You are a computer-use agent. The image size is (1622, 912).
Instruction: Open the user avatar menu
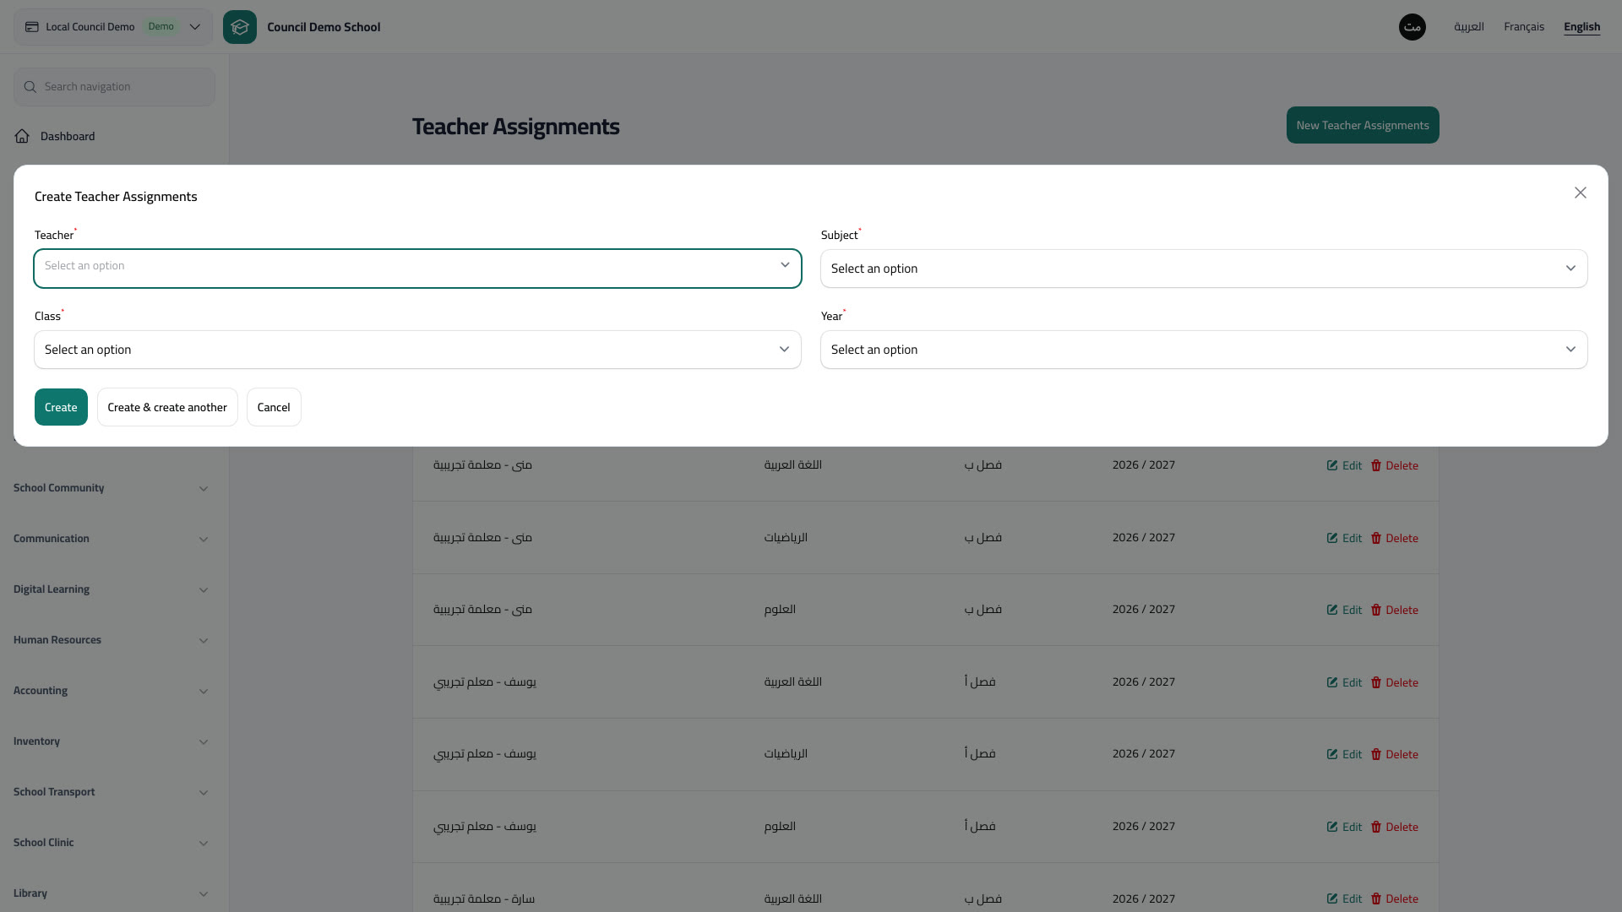click(x=1412, y=27)
